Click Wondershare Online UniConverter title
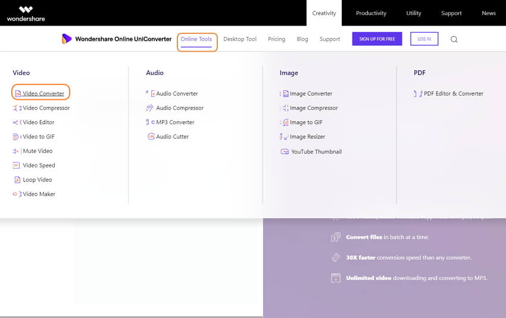506x318 pixels. (x=123, y=39)
